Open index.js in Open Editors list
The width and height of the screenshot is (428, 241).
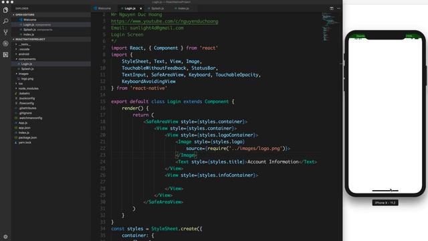point(28,34)
